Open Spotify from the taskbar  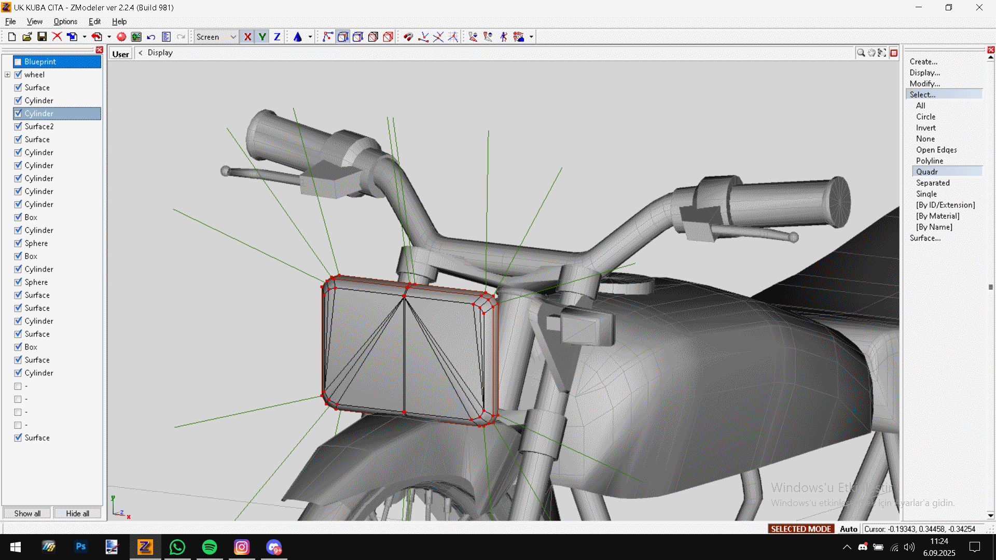click(210, 547)
